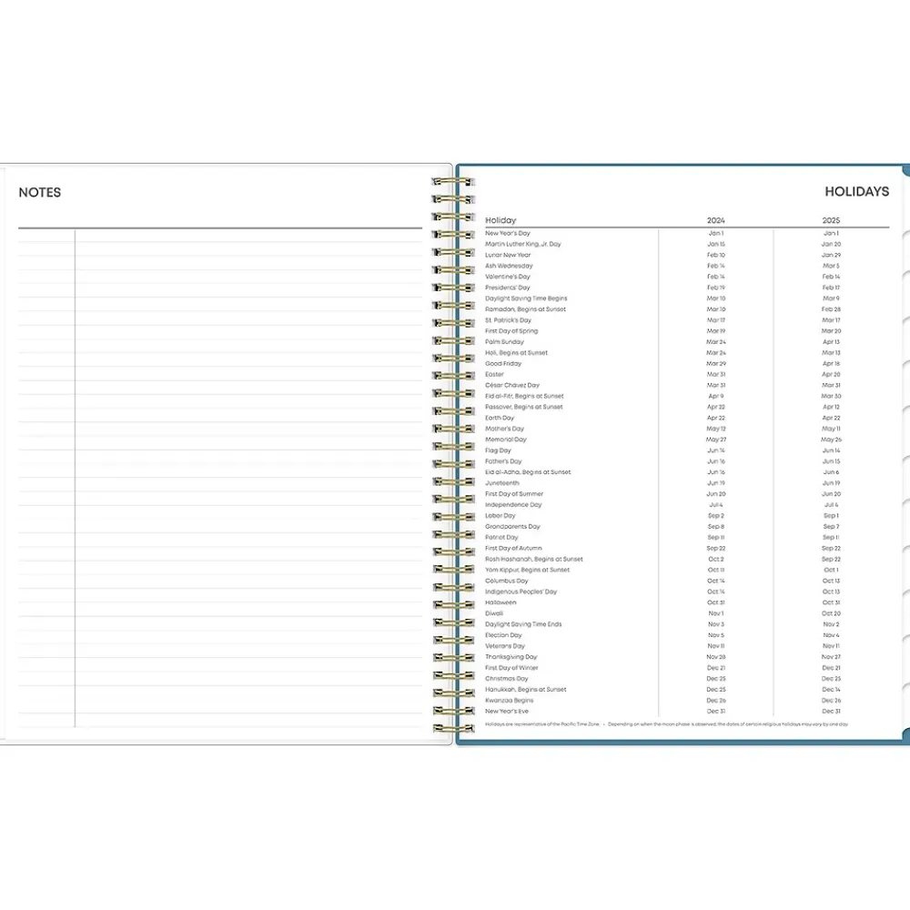This screenshot has height=910, width=910.
Task: Select the Valentine's Day holiday entry
Action: pos(508,277)
